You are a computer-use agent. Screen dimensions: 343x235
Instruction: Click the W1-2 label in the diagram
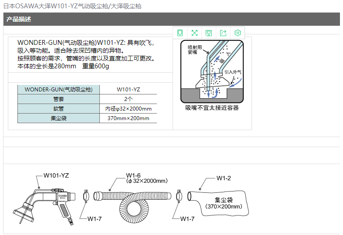224,178
